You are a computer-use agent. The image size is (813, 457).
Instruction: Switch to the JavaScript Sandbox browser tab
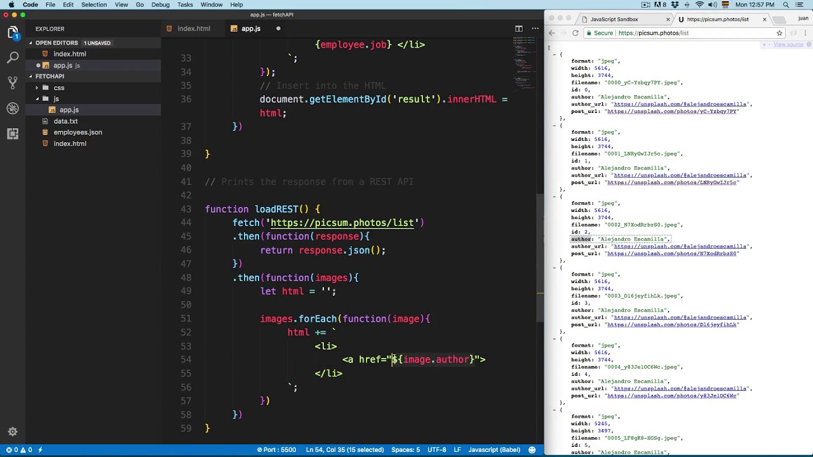pyautogui.click(x=614, y=19)
